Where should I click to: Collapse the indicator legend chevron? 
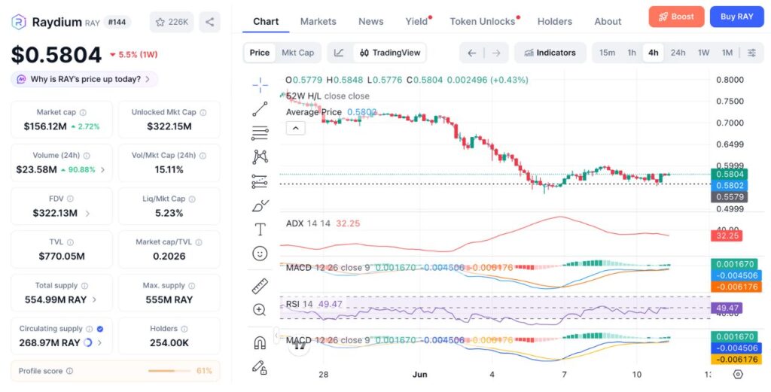tap(295, 129)
